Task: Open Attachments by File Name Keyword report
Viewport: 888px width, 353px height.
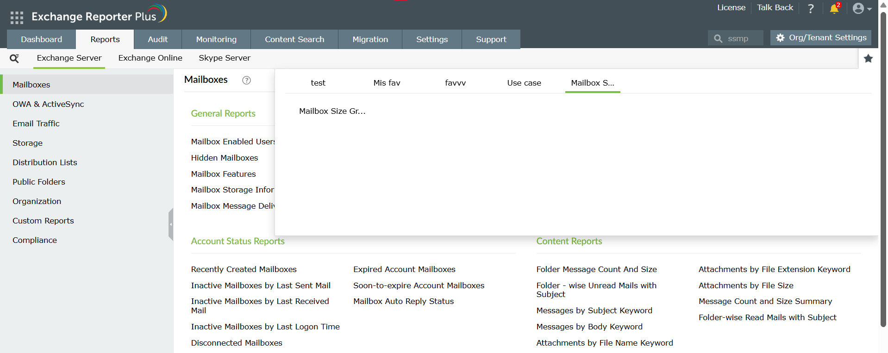Action: coord(605,343)
